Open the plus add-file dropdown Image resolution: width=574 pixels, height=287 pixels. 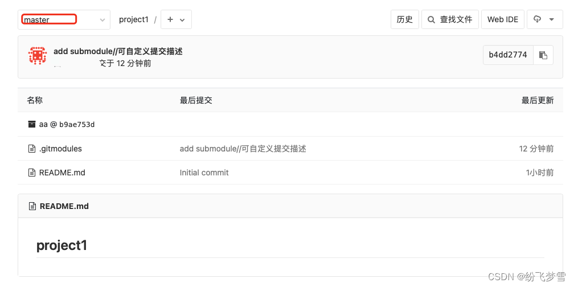coord(176,19)
